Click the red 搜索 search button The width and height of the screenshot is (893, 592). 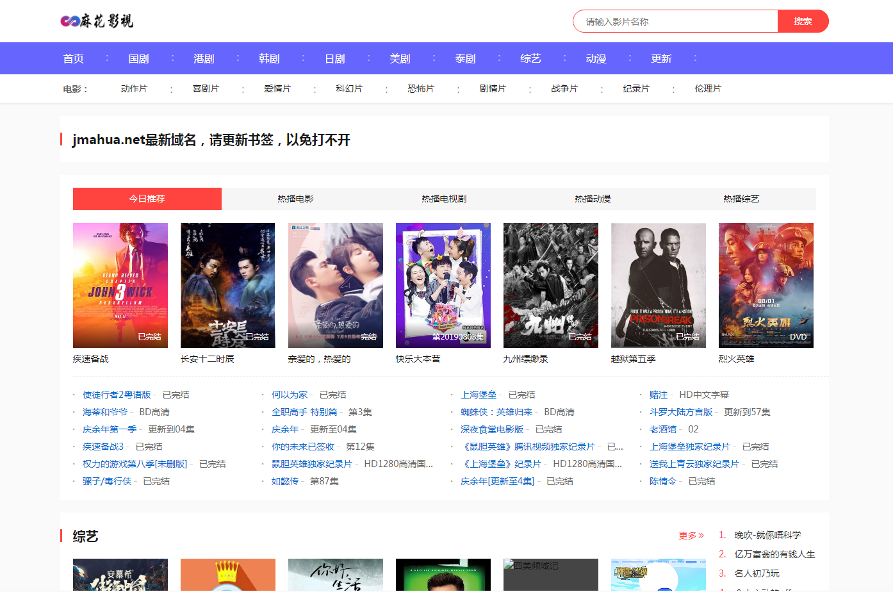pos(802,21)
